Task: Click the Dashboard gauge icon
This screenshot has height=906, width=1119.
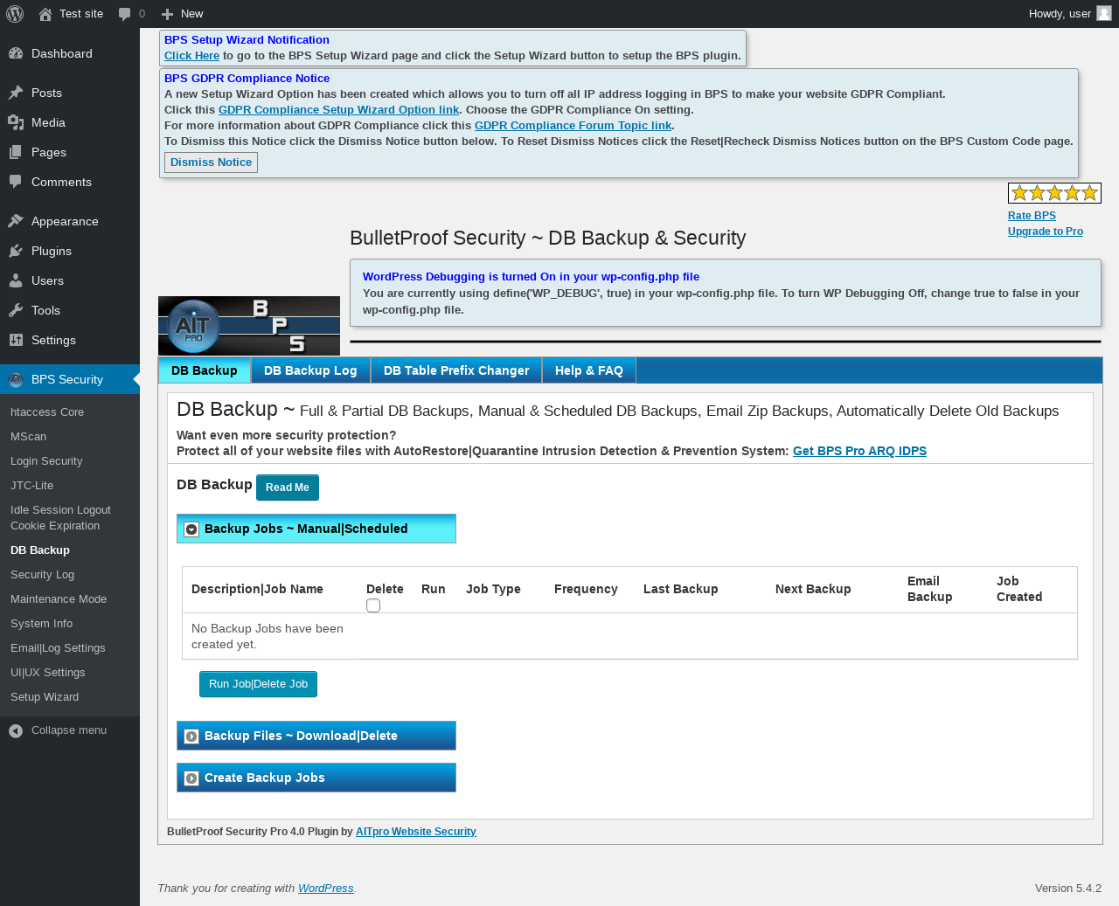Action: (16, 53)
